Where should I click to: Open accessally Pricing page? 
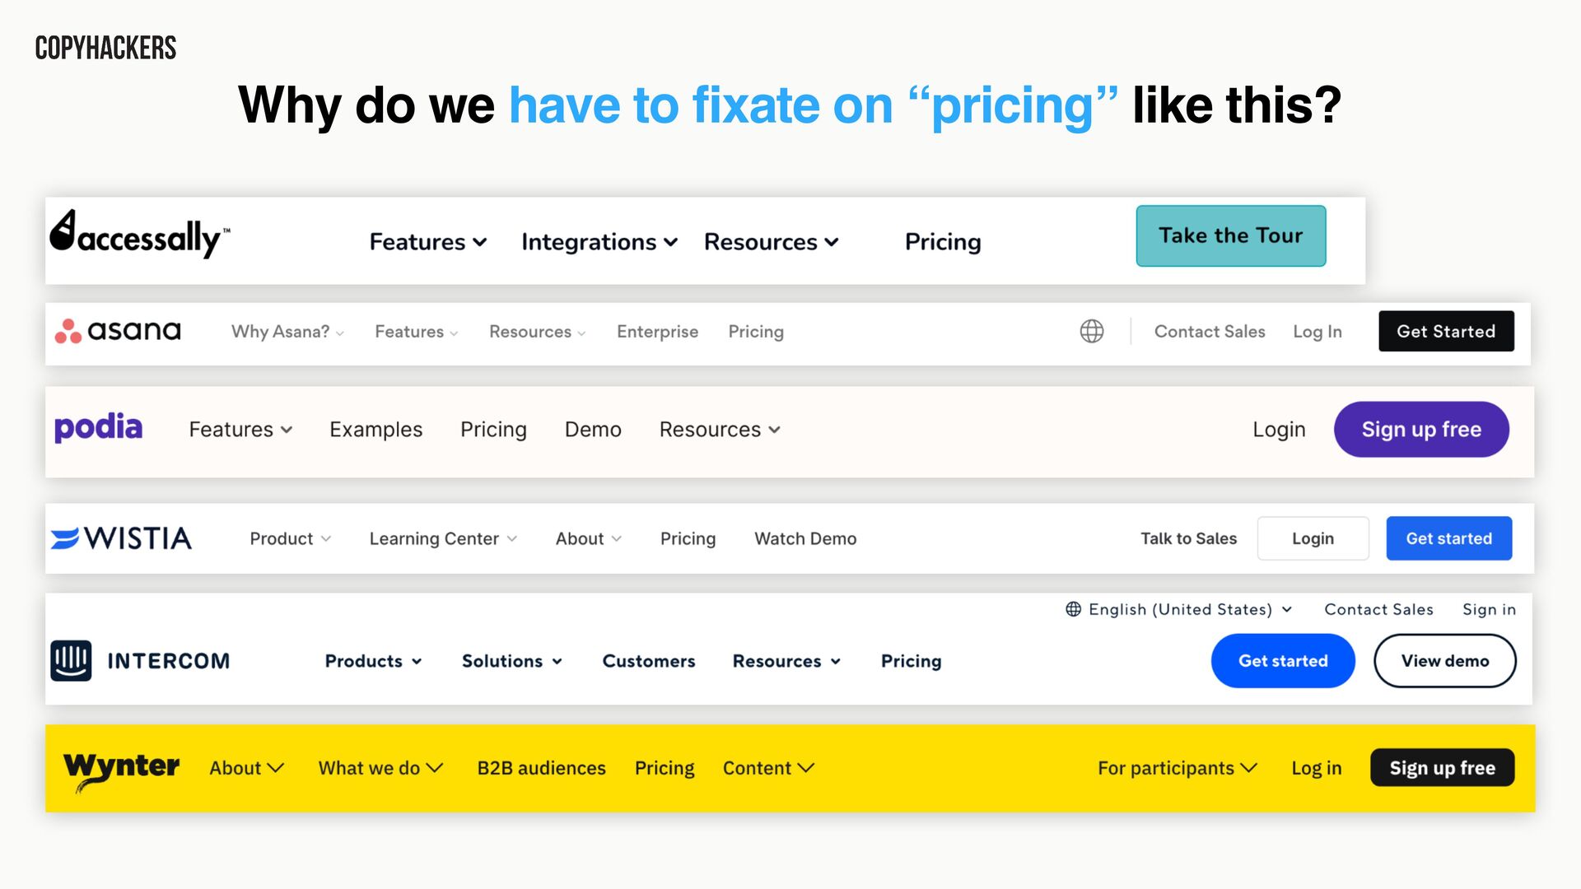[x=943, y=242]
